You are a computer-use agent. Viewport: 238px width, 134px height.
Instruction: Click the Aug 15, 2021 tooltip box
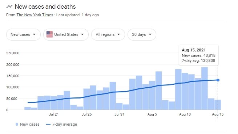coord(199,55)
